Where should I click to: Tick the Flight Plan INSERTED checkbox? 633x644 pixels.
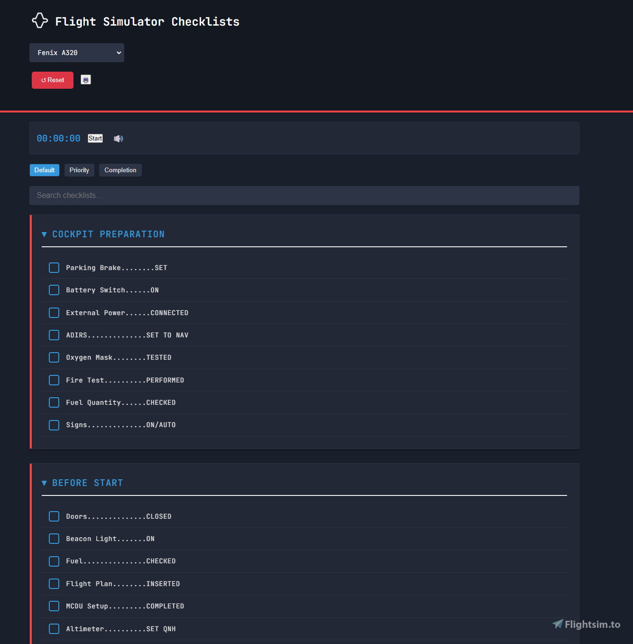[54, 584]
